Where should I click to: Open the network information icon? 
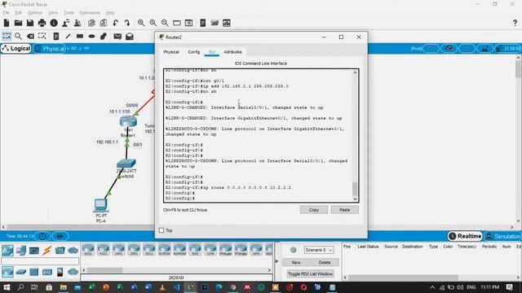click(54, 23)
